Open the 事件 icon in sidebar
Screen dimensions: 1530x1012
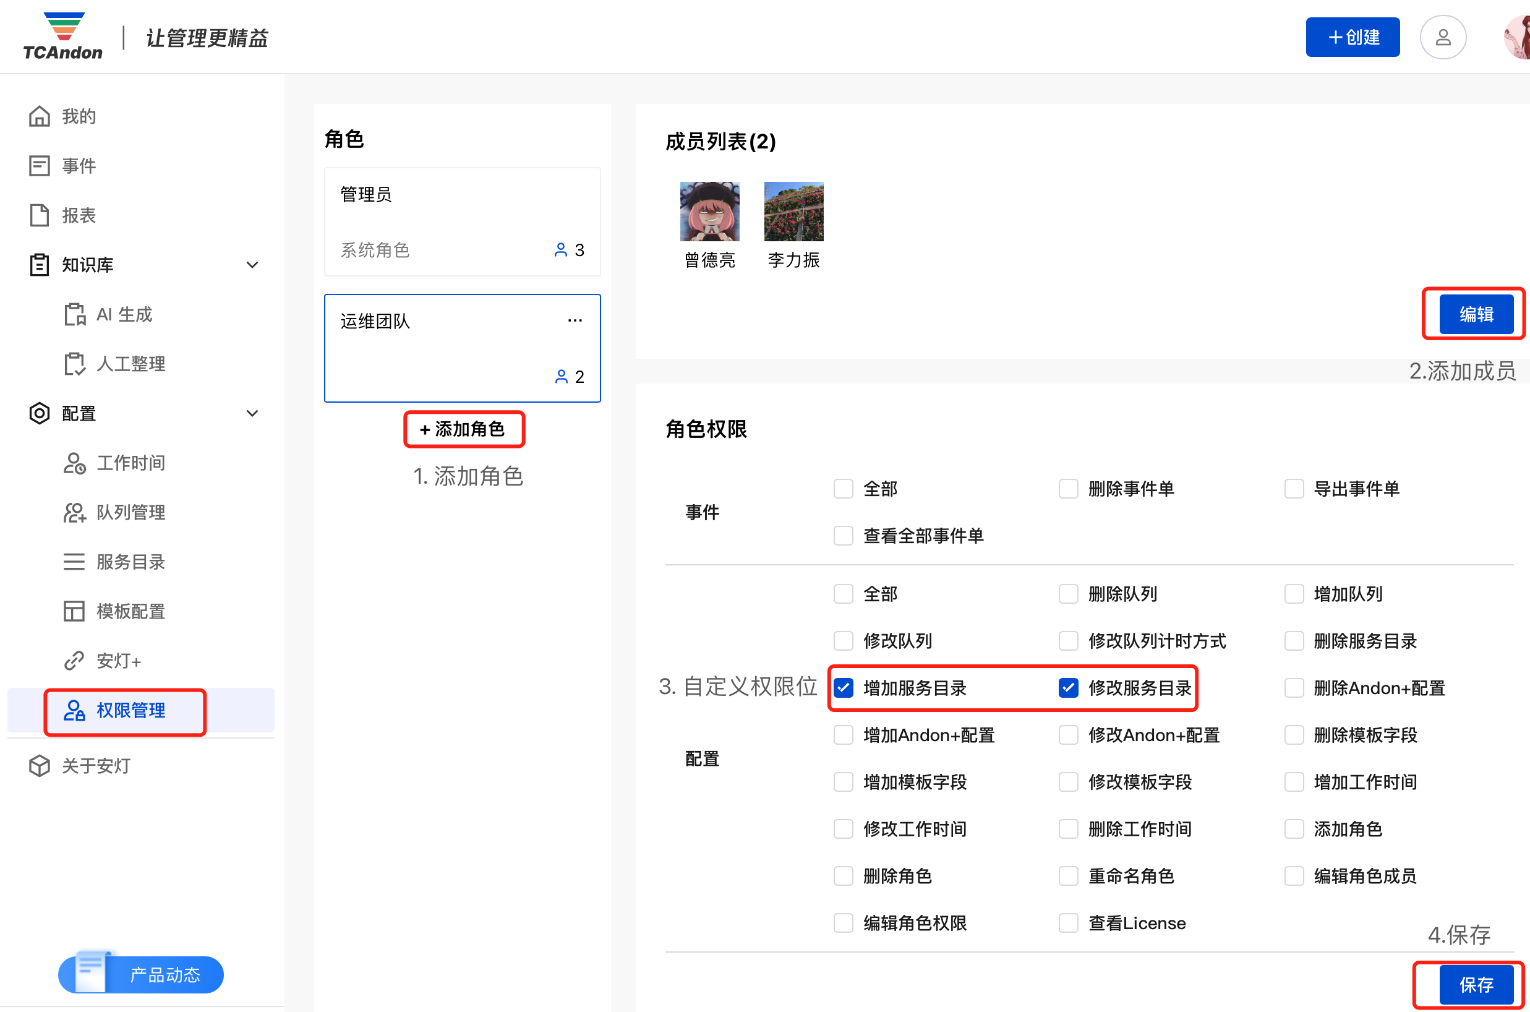click(40, 166)
